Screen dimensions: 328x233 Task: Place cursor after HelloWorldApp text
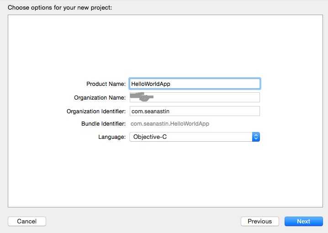[171, 84]
